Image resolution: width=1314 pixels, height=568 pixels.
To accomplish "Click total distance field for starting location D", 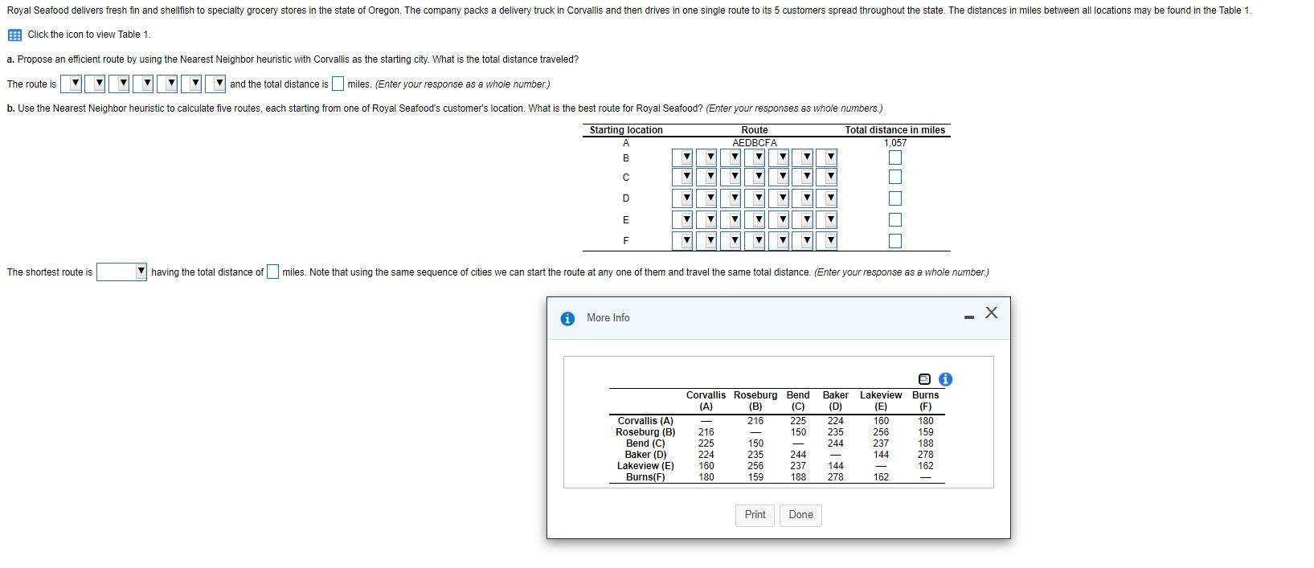I will pyautogui.click(x=895, y=198).
